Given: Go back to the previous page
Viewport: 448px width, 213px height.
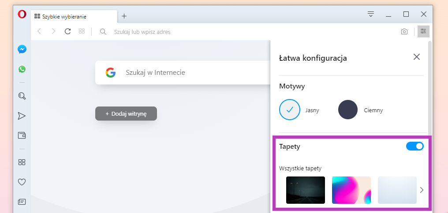Looking at the screenshot, I should (x=39, y=31).
